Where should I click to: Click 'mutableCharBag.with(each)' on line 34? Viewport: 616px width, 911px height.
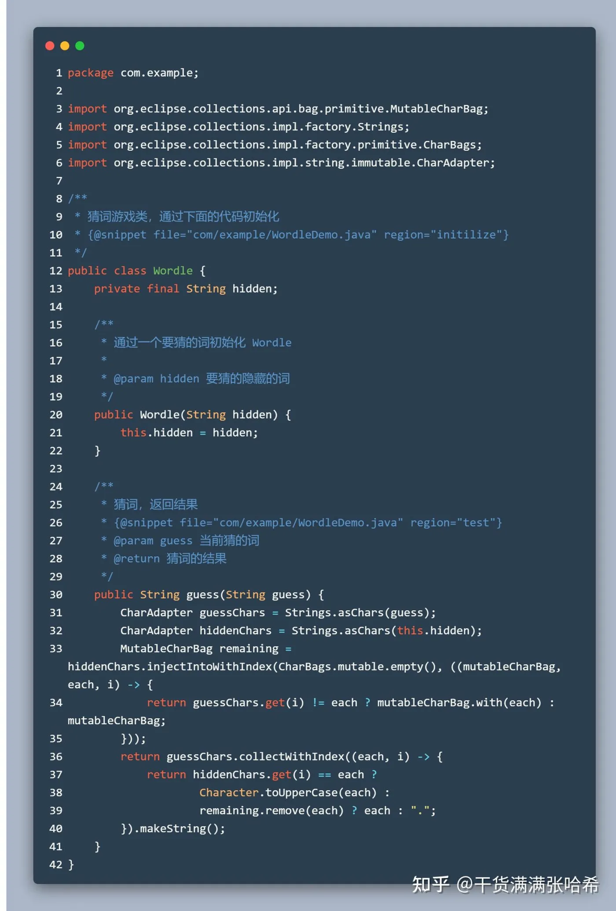click(x=459, y=703)
